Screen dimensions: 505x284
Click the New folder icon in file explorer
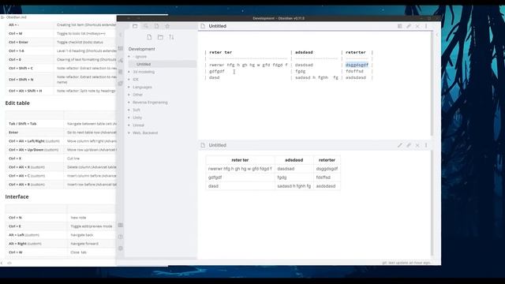click(160, 37)
